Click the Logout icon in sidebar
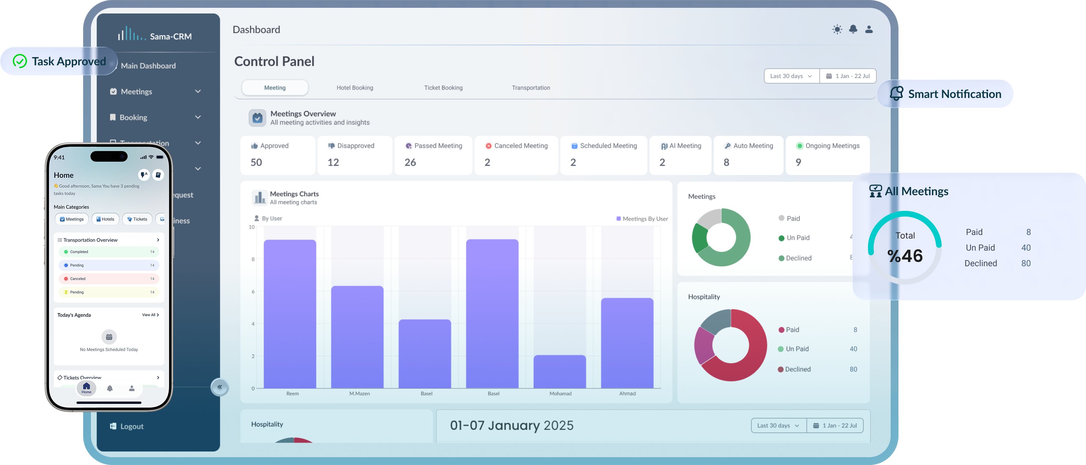The width and height of the screenshot is (1086, 465). pos(113,426)
